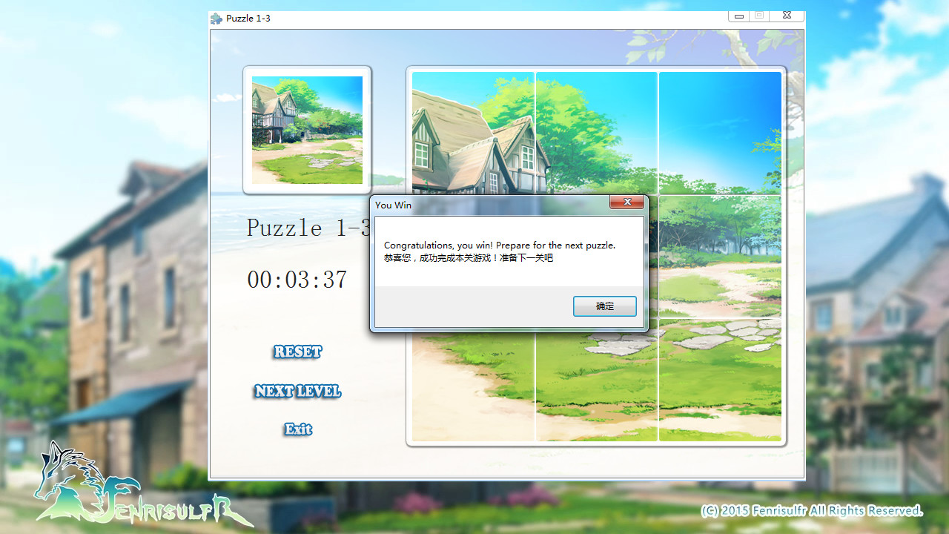The image size is (949, 534).
Task: Select the bottom-right stepping stones tile
Action: pyautogui.click(x=720, y=380)
